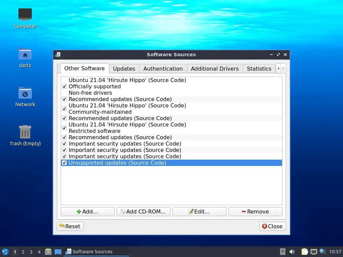The image size is (343, 257).
Task: Click the 10:57 clock in the taskbar
Action: tap(335, 252)
